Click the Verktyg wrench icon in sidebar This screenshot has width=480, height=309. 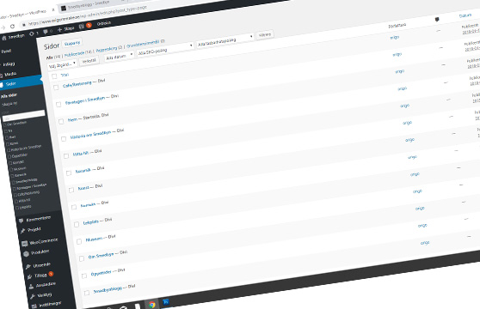[33, 296]
